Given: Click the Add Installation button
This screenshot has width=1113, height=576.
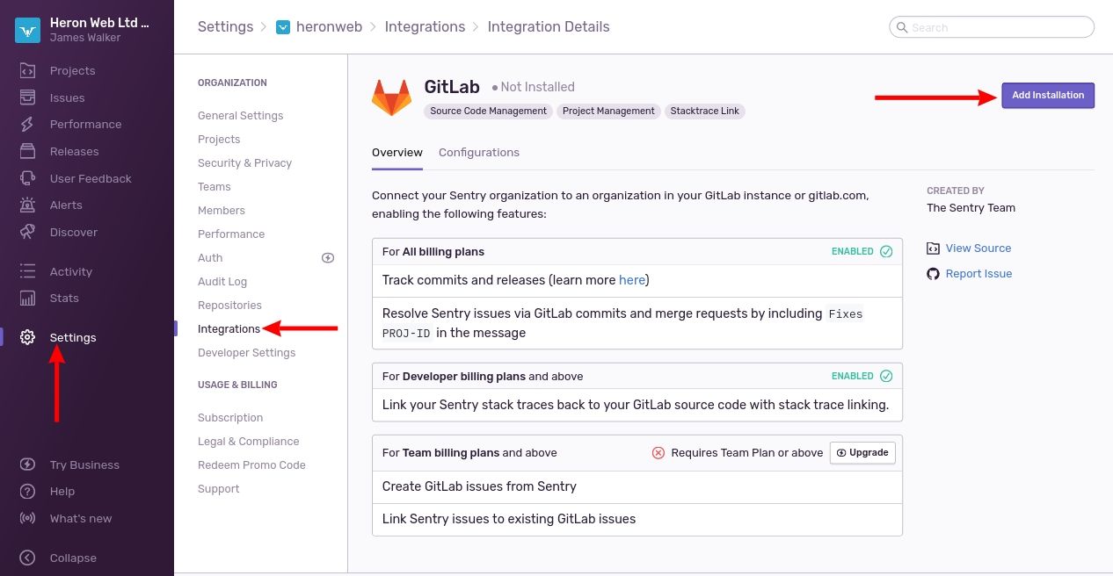Looking at the screenshot, I should click(1048, 95).
